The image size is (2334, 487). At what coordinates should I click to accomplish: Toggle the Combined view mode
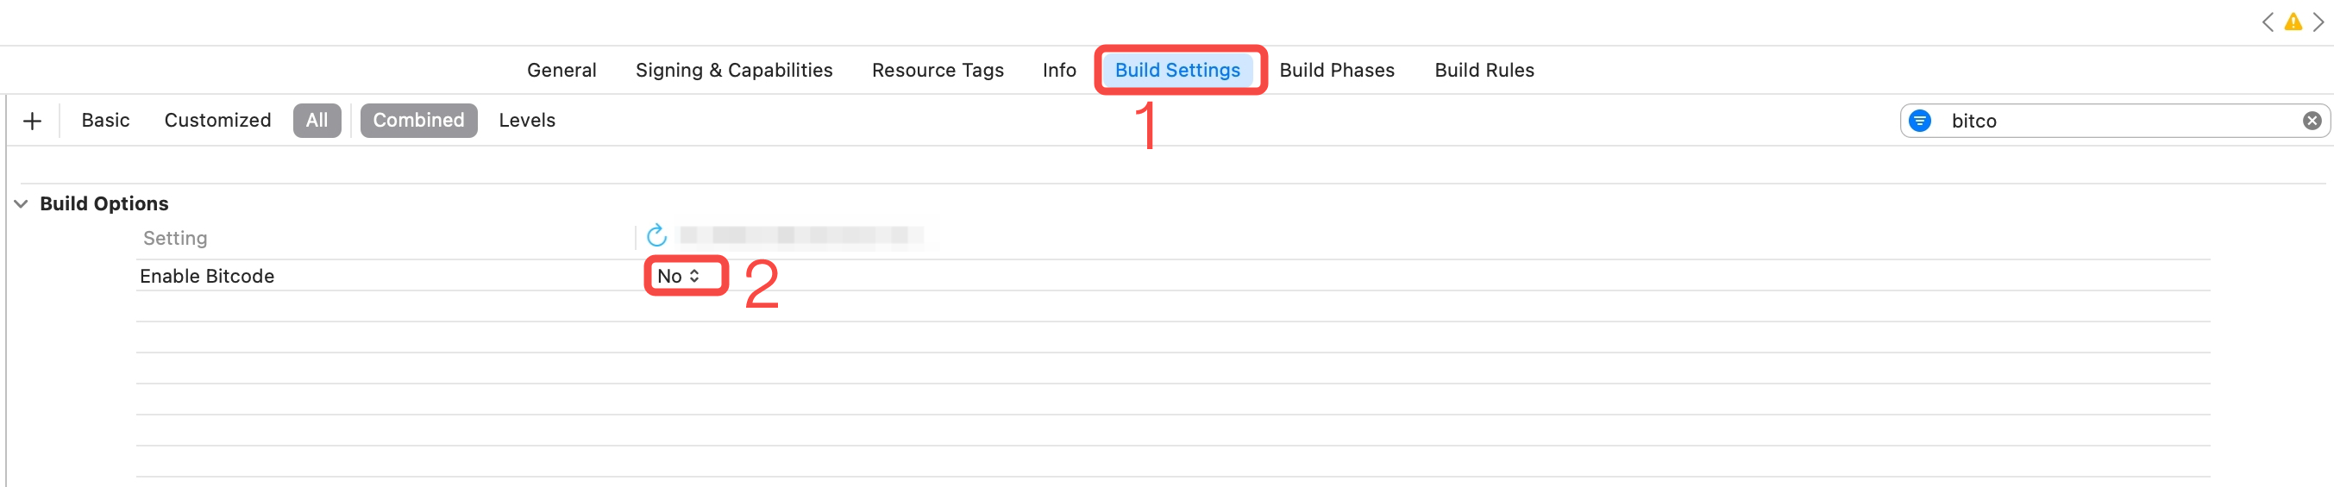(417, 121)
